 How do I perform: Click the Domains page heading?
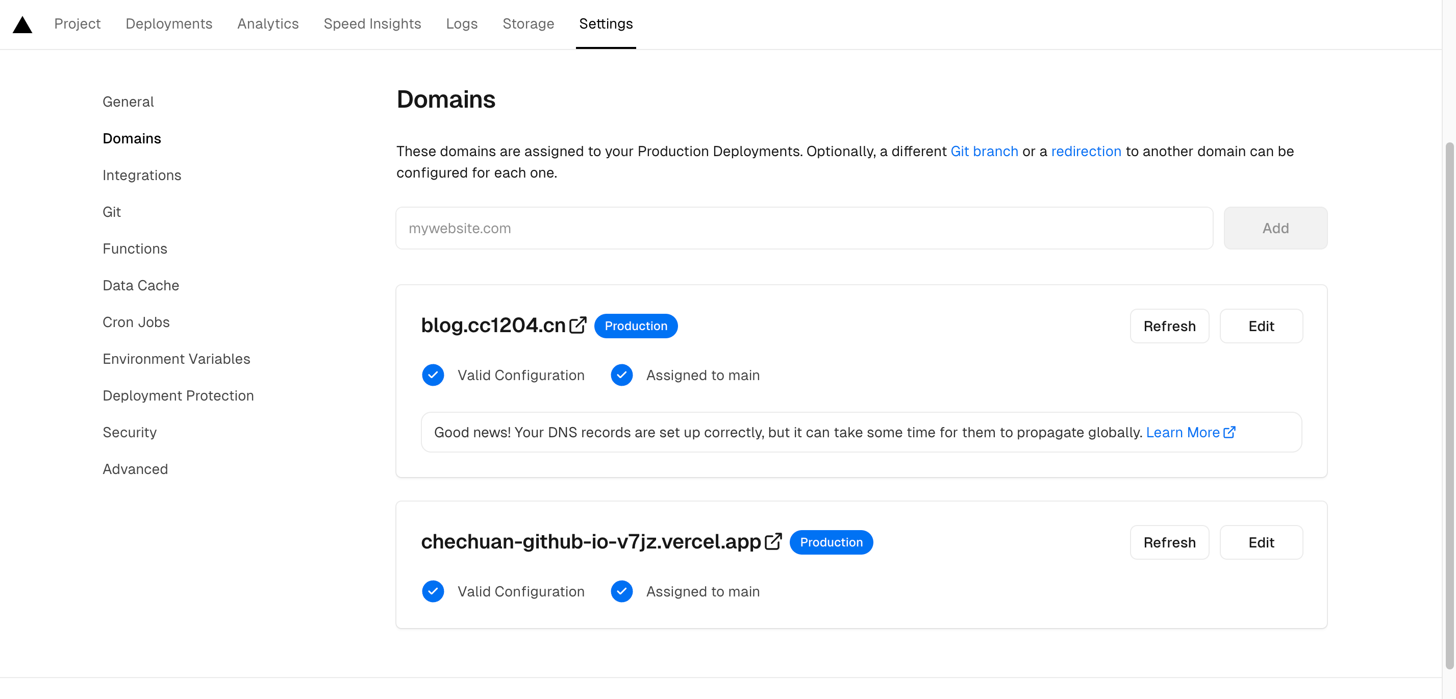pos(446,99)
